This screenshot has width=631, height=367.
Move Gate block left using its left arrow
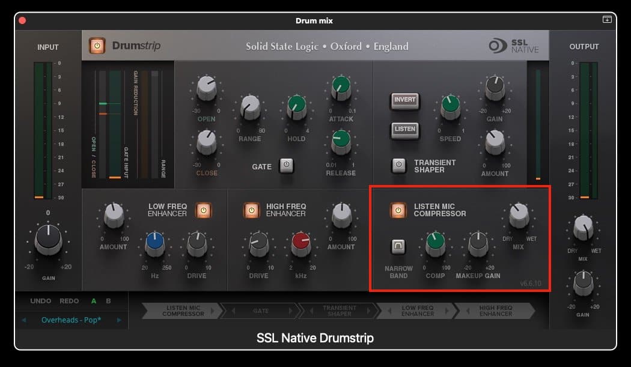click(x=233, y=311)
